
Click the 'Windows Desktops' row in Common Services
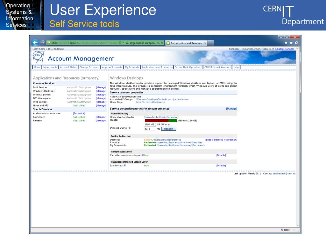(69, 91)
